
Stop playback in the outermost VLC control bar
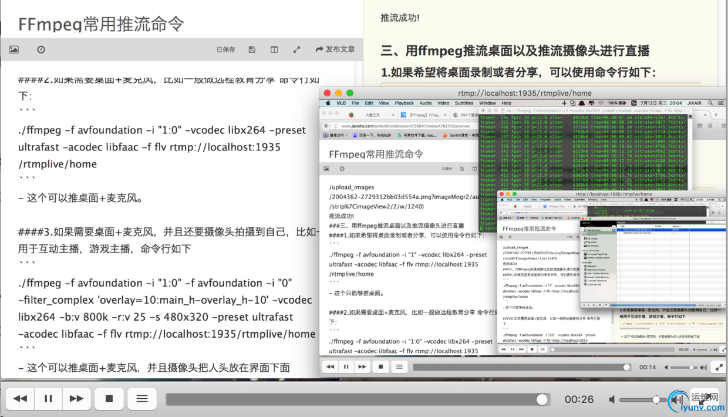click(x=109, y=399)
